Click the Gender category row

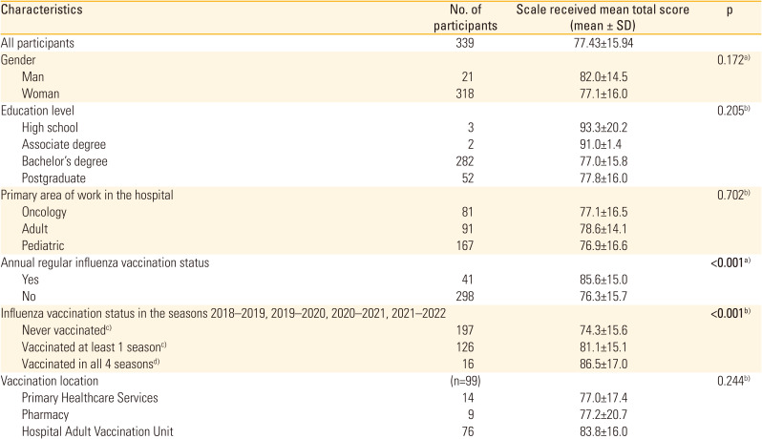(x=21, y=59)
